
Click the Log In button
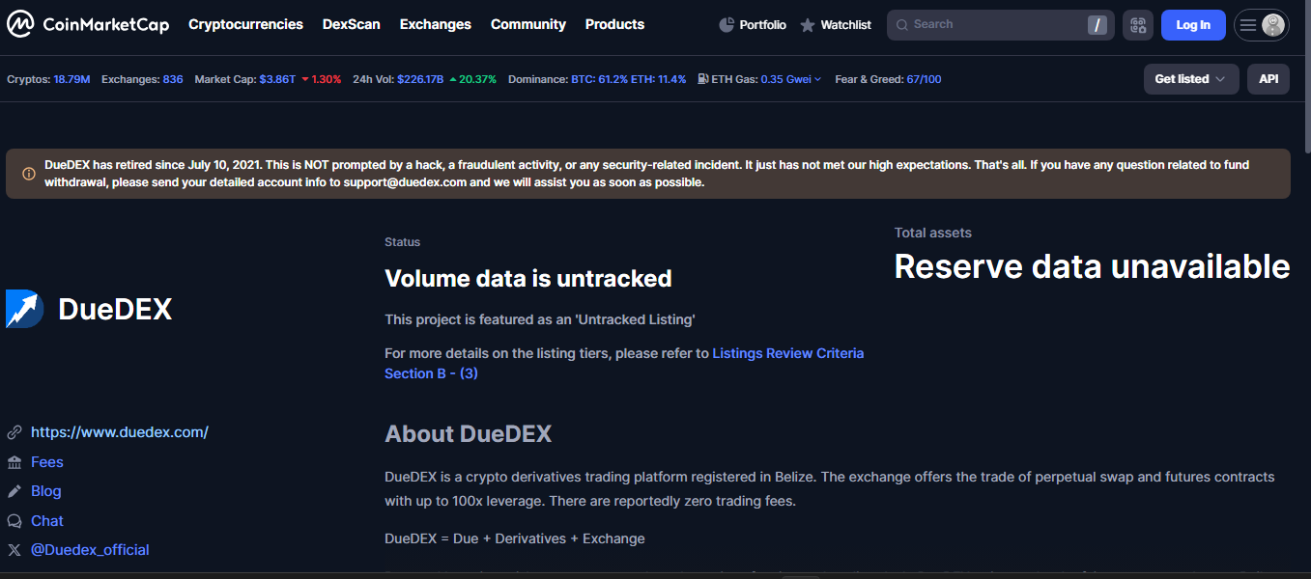(x=1193, y=25)
